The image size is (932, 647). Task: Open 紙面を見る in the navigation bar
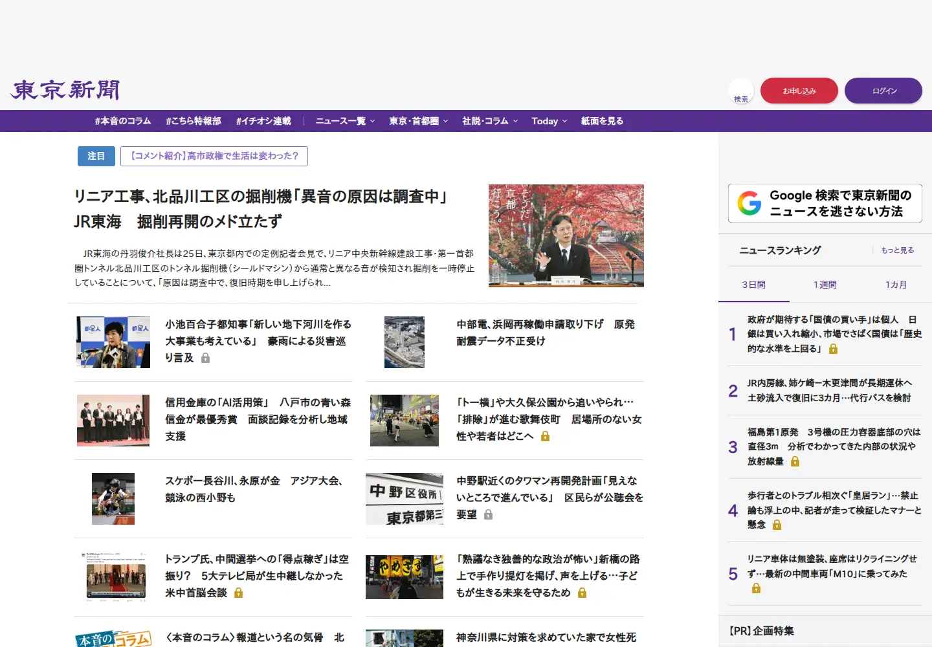click(x=602, y=121)
